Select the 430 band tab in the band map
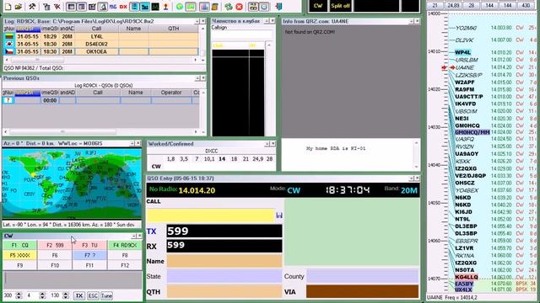The image size is (540, 303). 526,6
